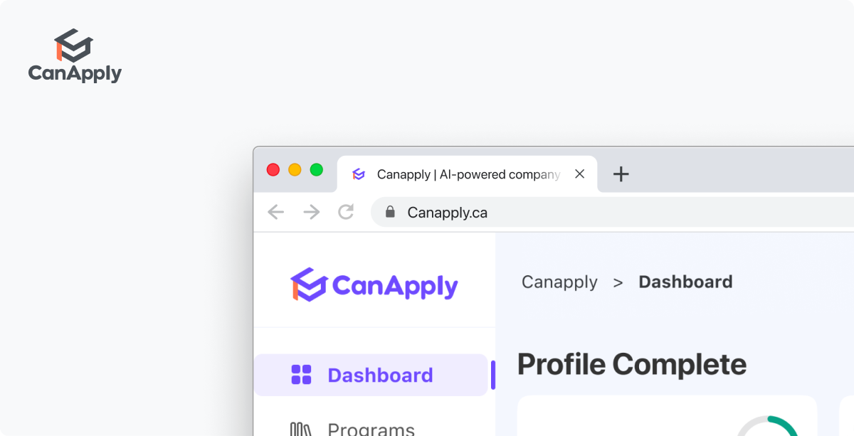Click the green maximize traffic-light button
The height and width of the screenshot is (436, 854).
316,170
